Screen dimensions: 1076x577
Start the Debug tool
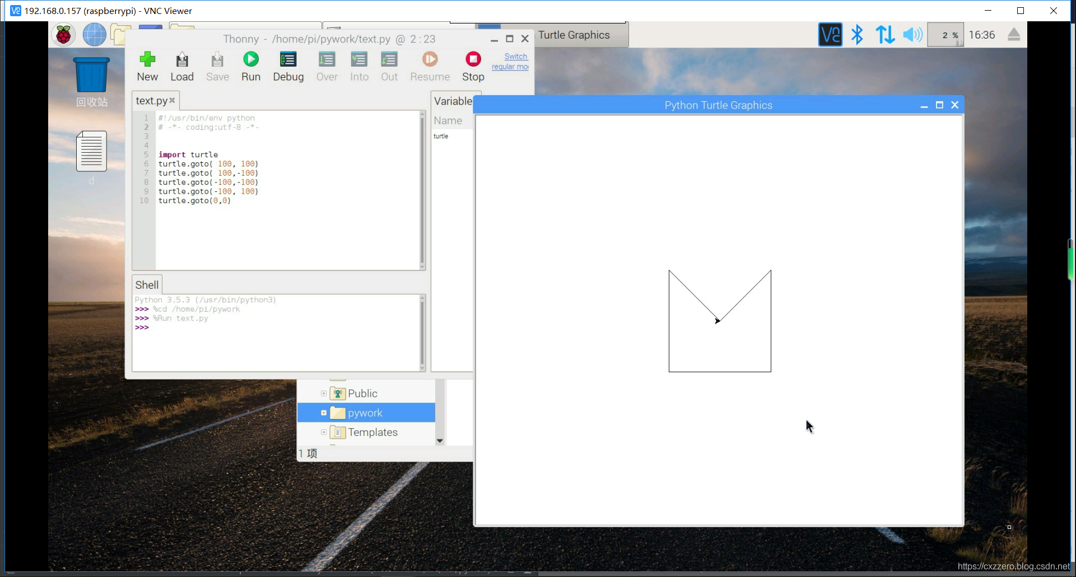[x=288, y=59]
